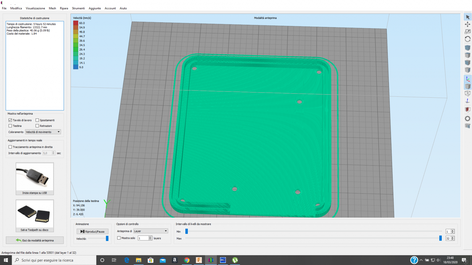
Task: Toggle the coordinate axes display icon
Action: click(468, 79)
